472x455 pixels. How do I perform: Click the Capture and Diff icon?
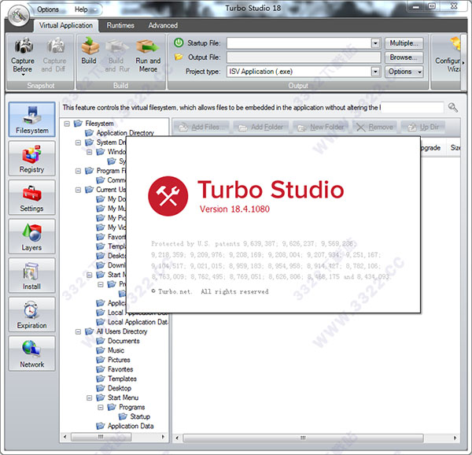click(x=55, y=45)
